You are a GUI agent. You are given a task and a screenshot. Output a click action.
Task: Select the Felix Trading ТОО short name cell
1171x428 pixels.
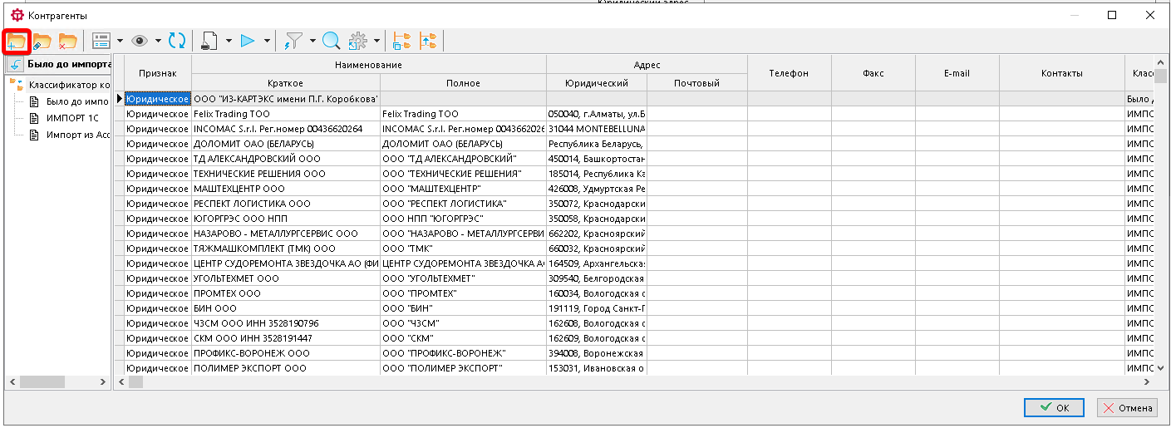(286, 114)
